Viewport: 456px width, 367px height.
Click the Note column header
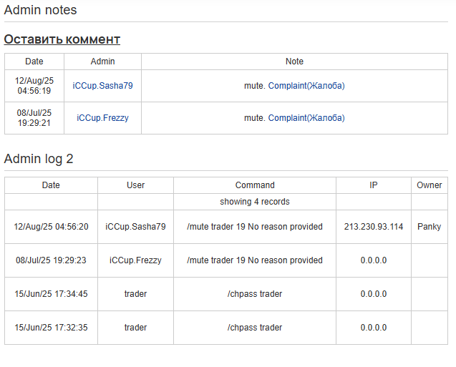(294, 62)
